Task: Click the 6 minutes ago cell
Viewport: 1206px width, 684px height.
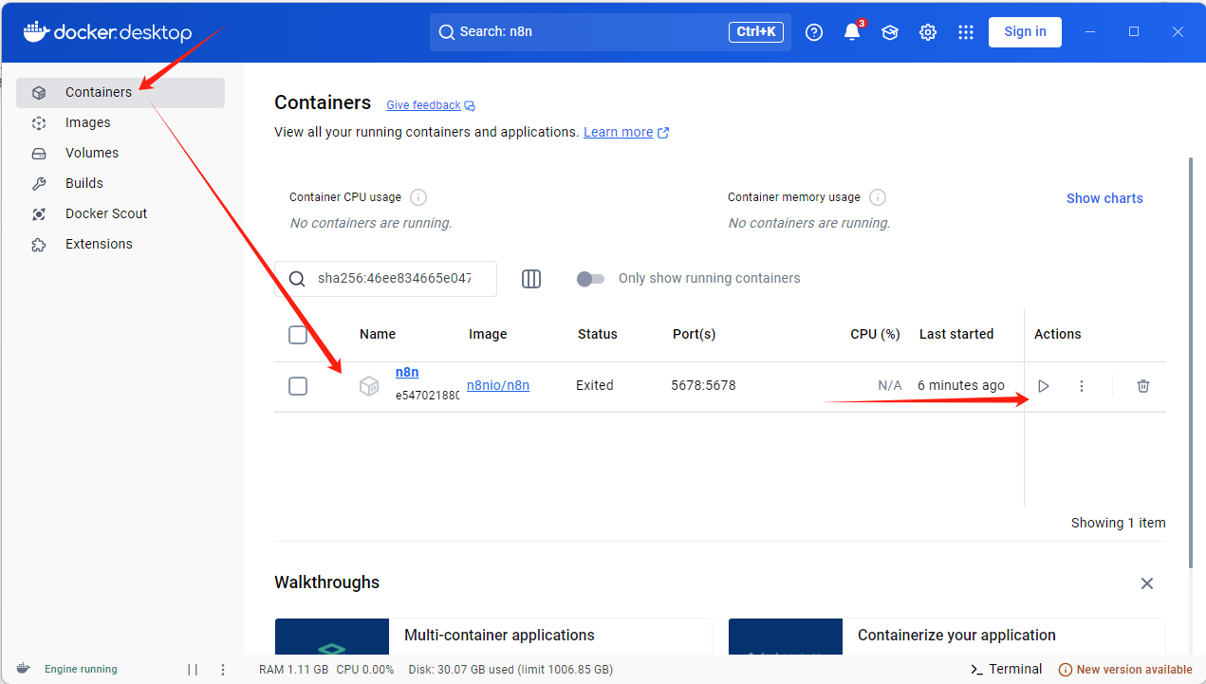Action: pyautogui.click(x=961, y=385)
